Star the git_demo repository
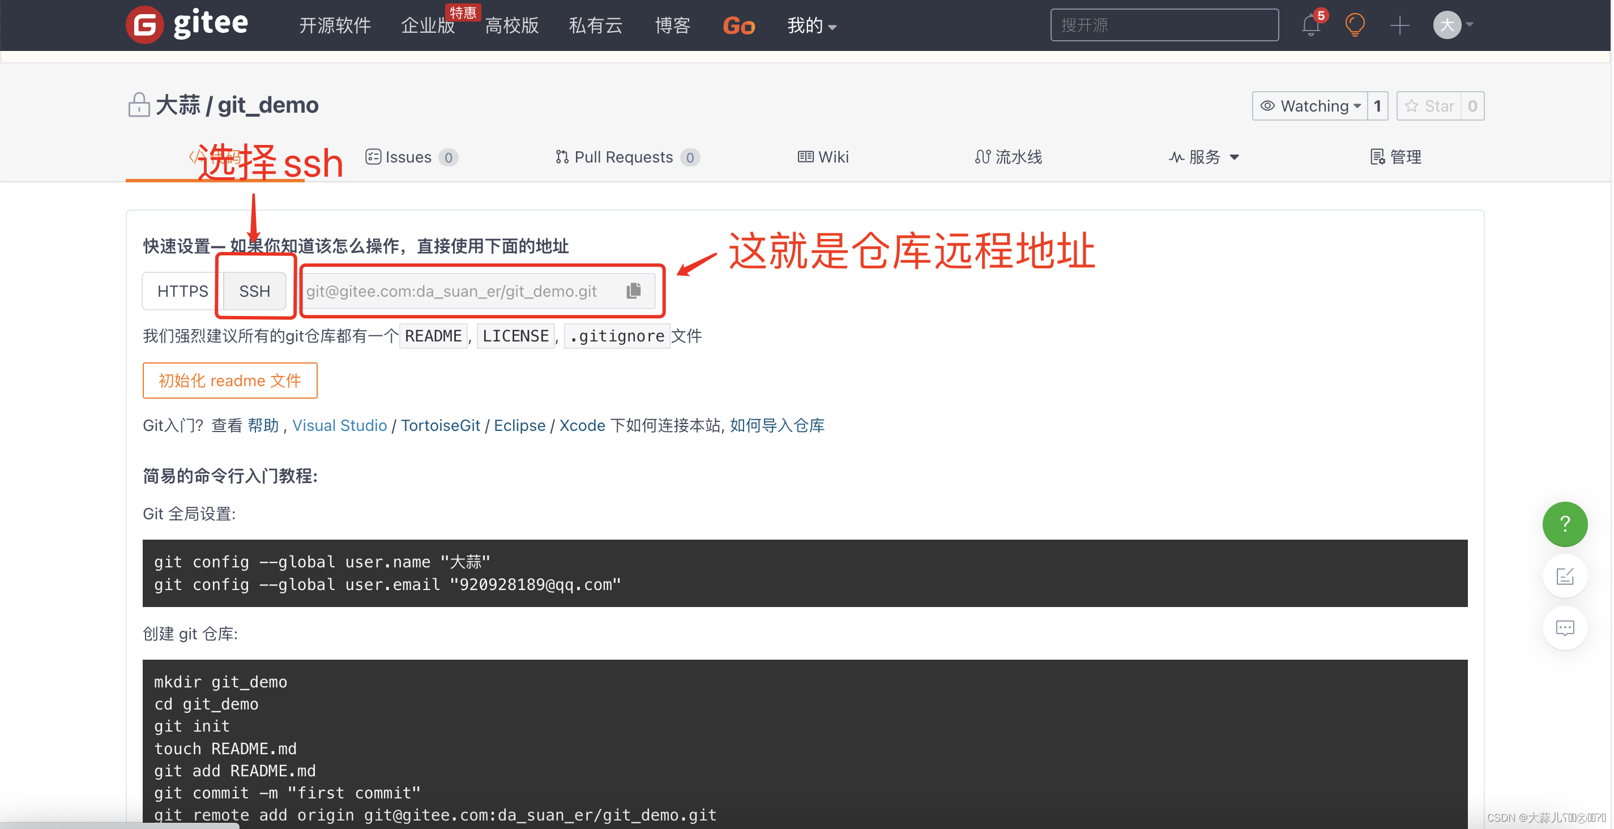This screenshot has height=829, width=1614. pos(1429,106)
